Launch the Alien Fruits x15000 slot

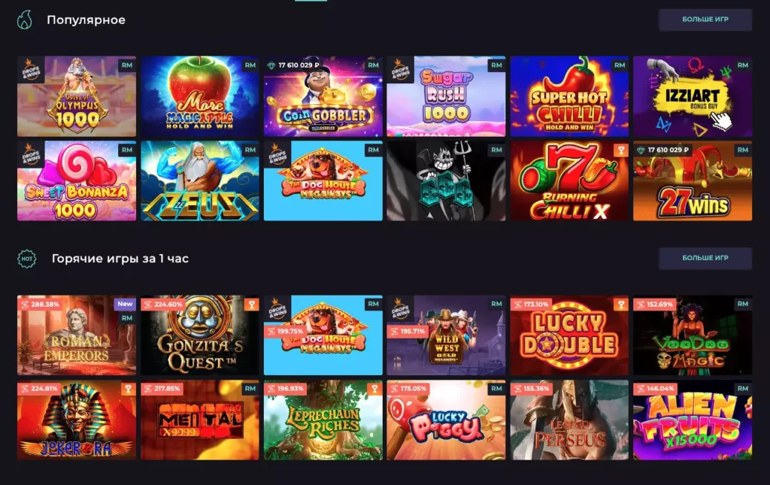(693, 420)
